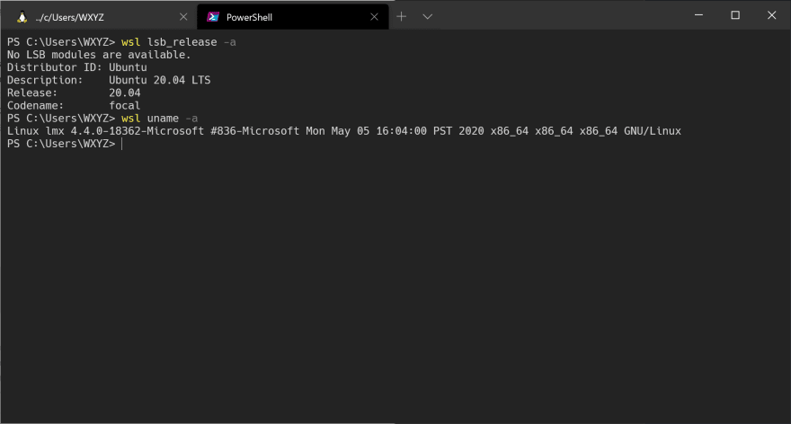Maximize the terminal window
This screenshot has height=424, width=791.
coord(735,15)
